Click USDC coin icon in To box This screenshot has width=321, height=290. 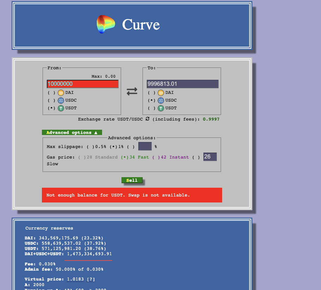[161, 101]
